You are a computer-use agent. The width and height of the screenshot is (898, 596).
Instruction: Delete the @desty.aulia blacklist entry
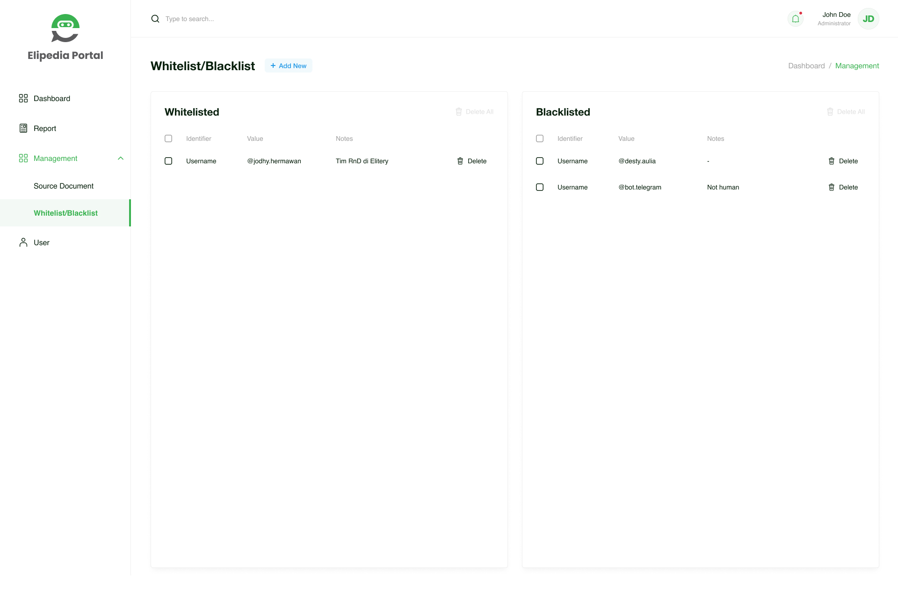[843, 161]
